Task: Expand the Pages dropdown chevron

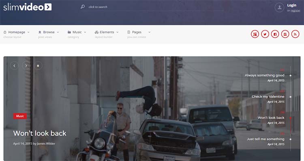Action: (x=149, y=32)
